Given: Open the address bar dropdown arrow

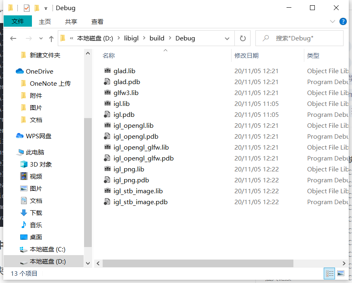Looking at the screenshot, I should click(x=227, y=38).
